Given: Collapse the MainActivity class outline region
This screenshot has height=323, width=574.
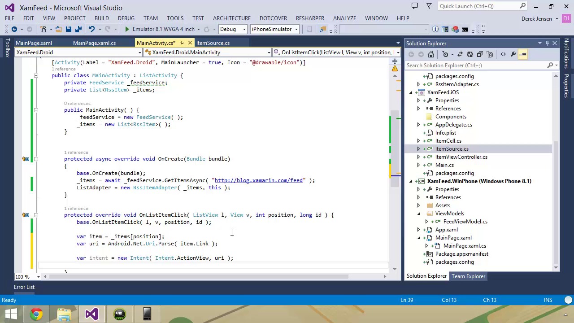Looking at the screenshot, I should click(36, 75).
